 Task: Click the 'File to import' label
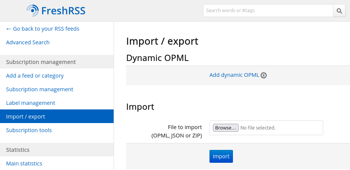[x=184, y=127]
